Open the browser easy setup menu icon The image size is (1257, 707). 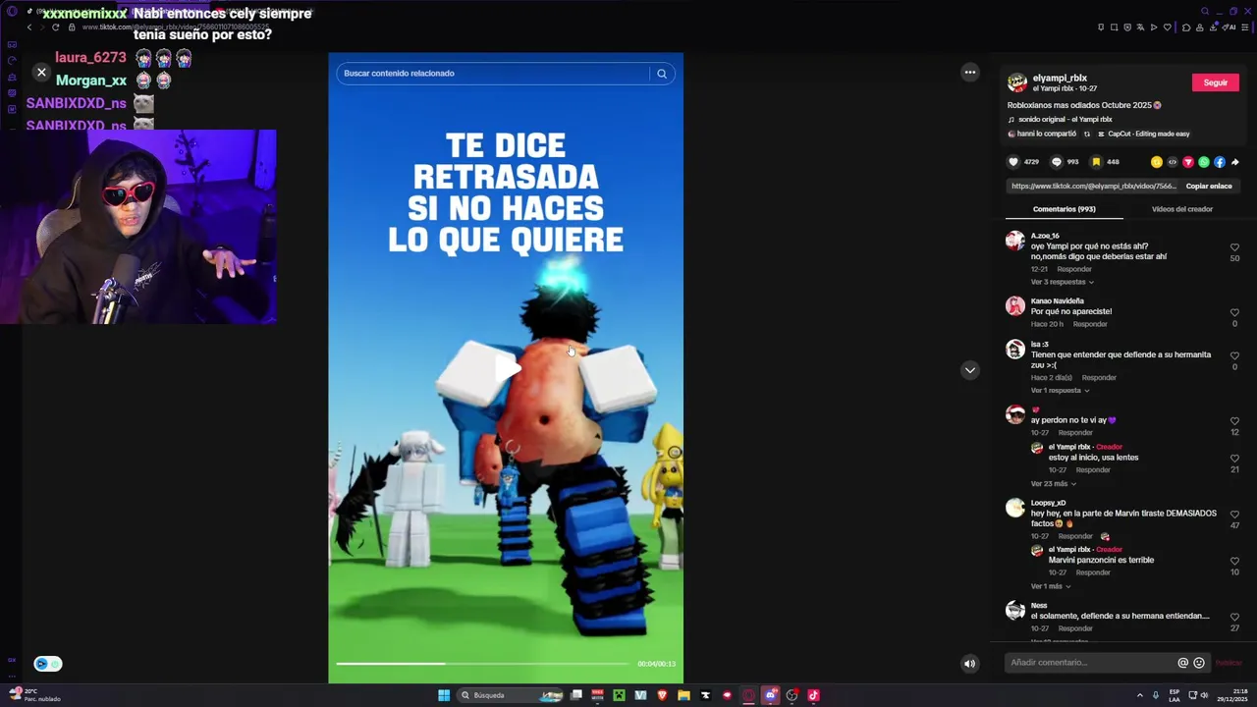click(x=1245, y=27)
